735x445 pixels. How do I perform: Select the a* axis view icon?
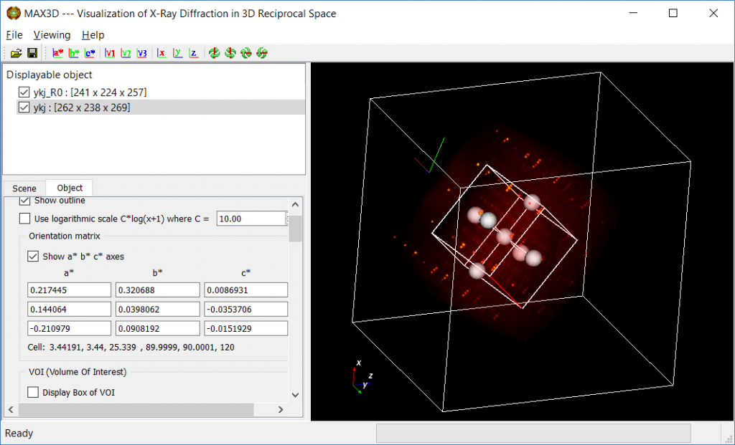click(57, 52)
